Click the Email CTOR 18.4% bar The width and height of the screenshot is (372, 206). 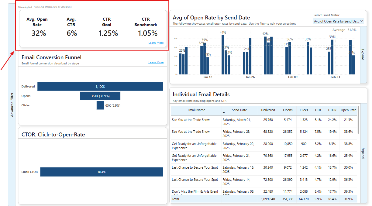[102, 172]
